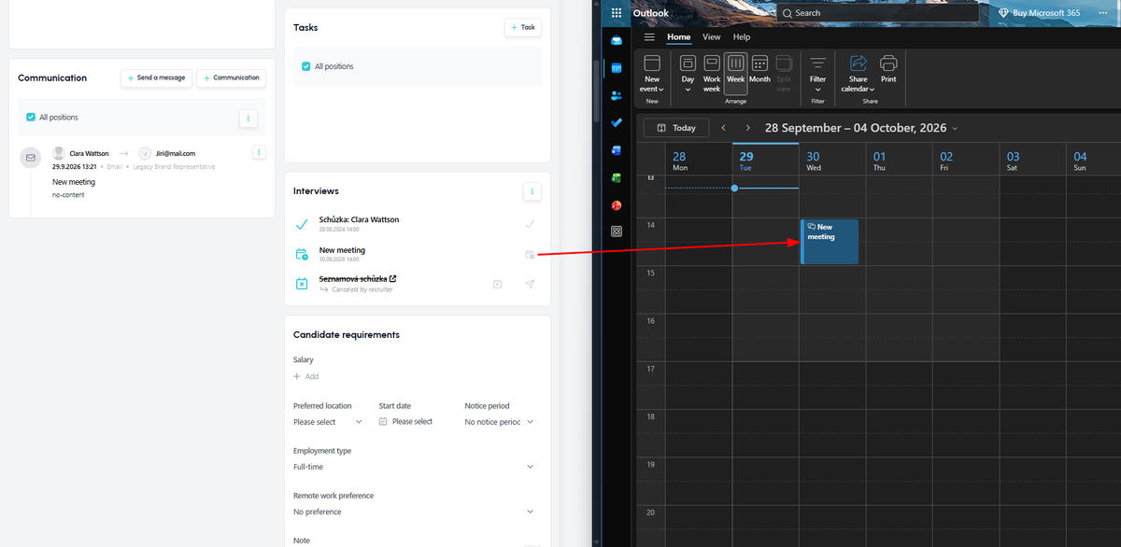Jump to Today in Outlook calendar
The width and height of the screenshot is (1121, 547).
pos(676,128)
